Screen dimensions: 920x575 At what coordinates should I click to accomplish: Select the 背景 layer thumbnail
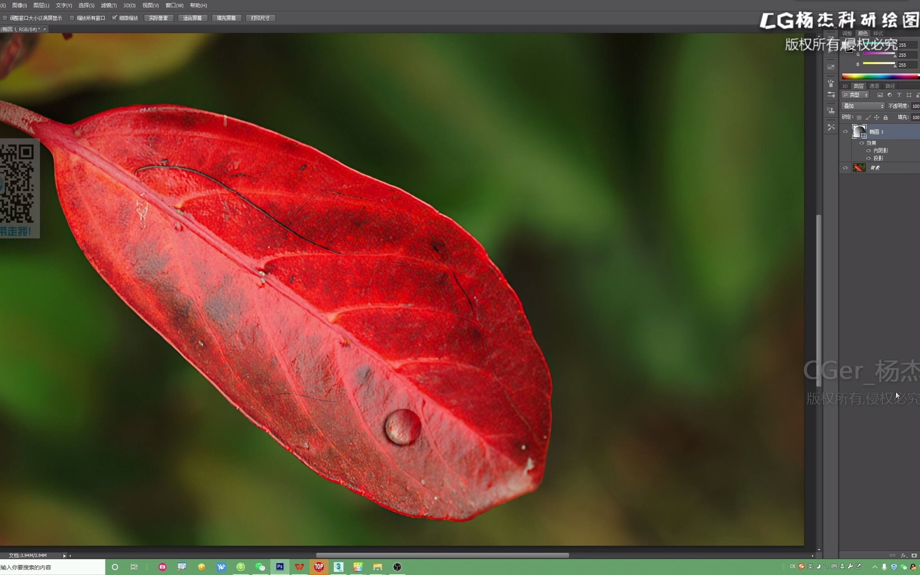tap(859, 168)
